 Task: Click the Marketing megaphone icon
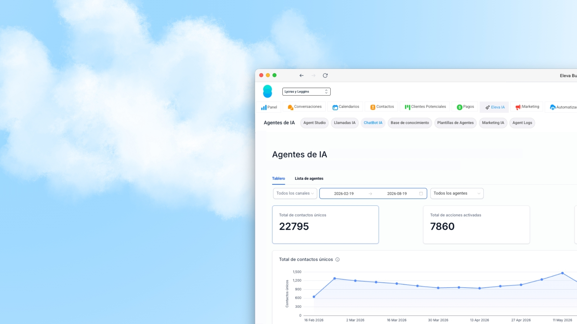pyautogui.click(x=518, y=107)
